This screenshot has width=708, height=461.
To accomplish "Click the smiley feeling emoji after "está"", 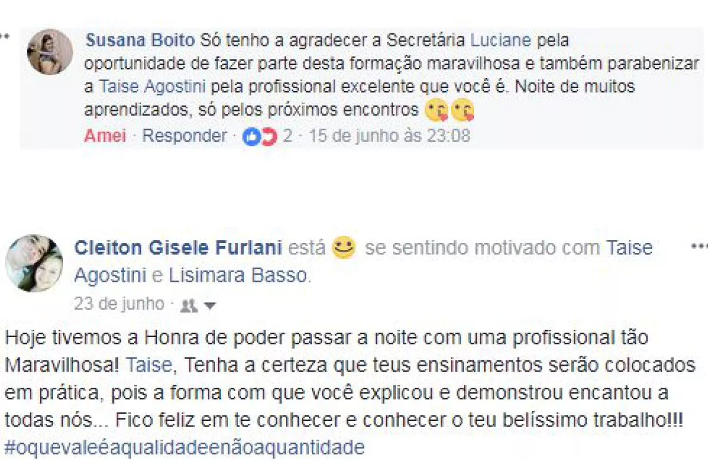I will (344, 247).
